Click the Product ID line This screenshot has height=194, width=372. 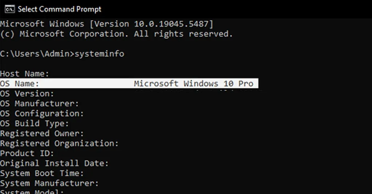pos(27,153)
